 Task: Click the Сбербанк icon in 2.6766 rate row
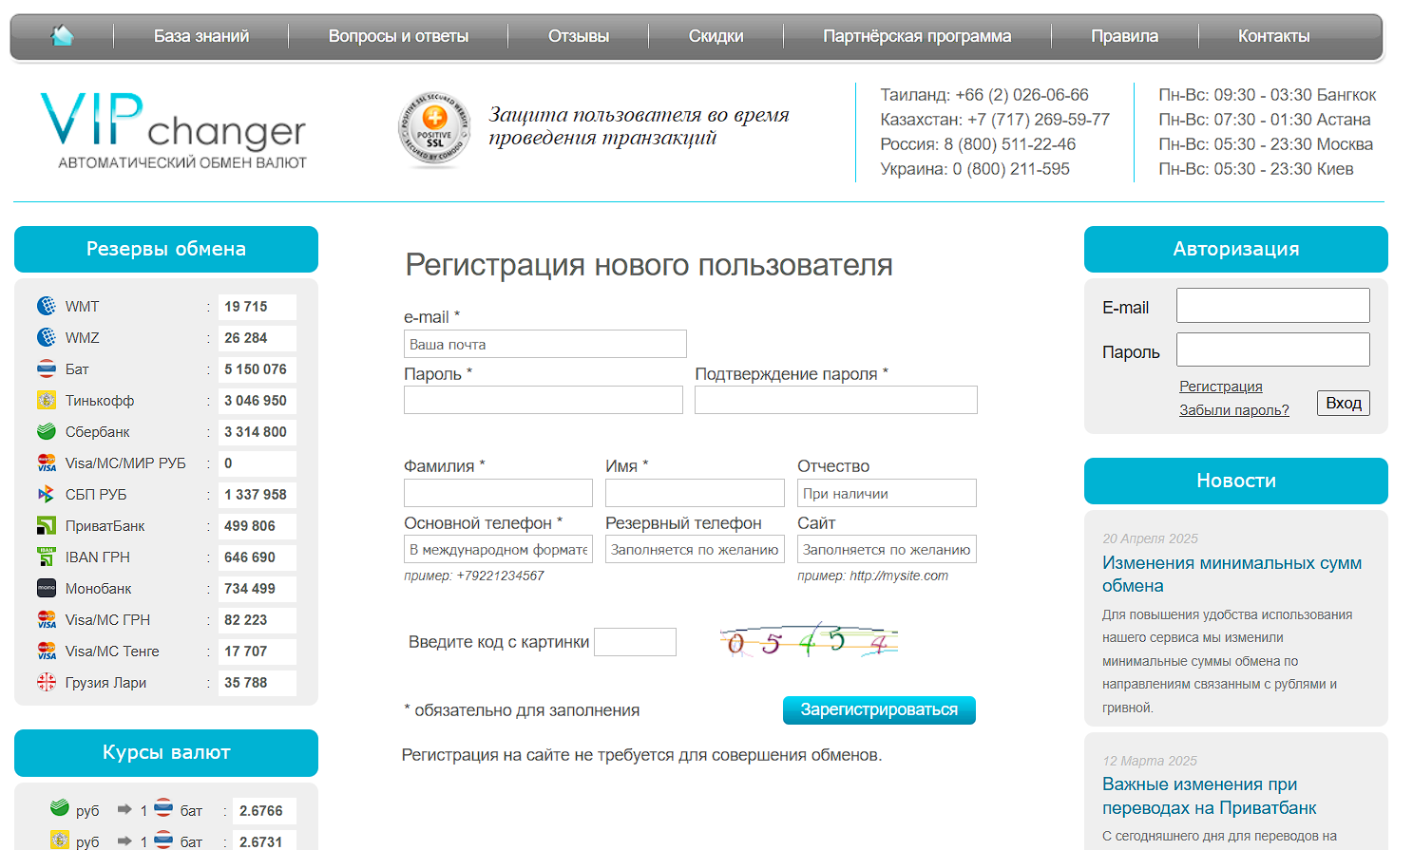pyautogui.click(x=60, y=809)
